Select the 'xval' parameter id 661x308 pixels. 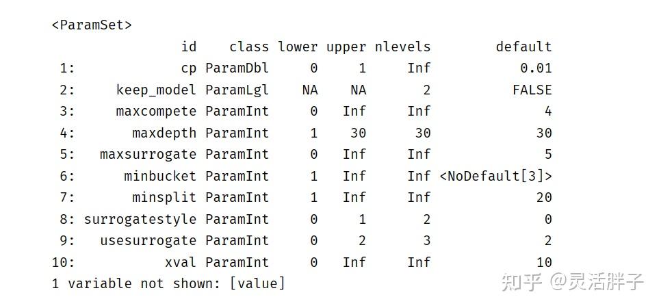[181, 262]
